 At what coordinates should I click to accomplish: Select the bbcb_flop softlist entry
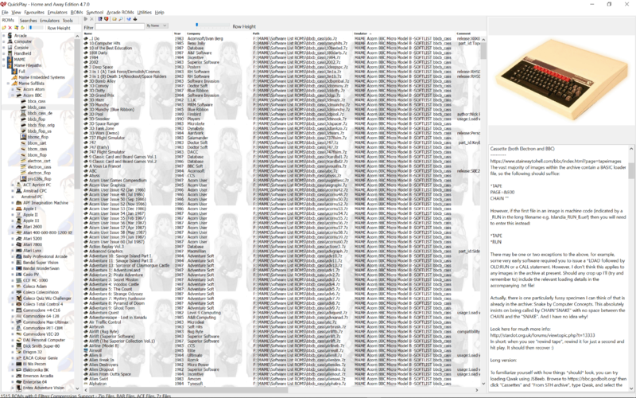coord(36,119)
